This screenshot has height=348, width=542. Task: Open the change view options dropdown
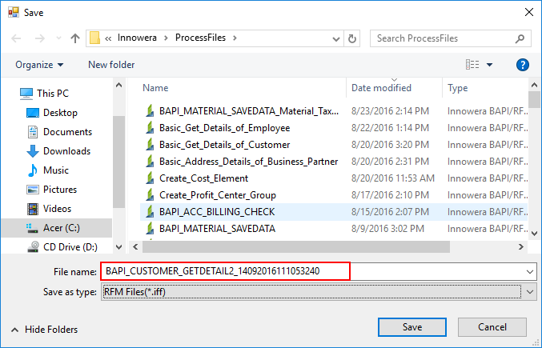tap(489, 65)
